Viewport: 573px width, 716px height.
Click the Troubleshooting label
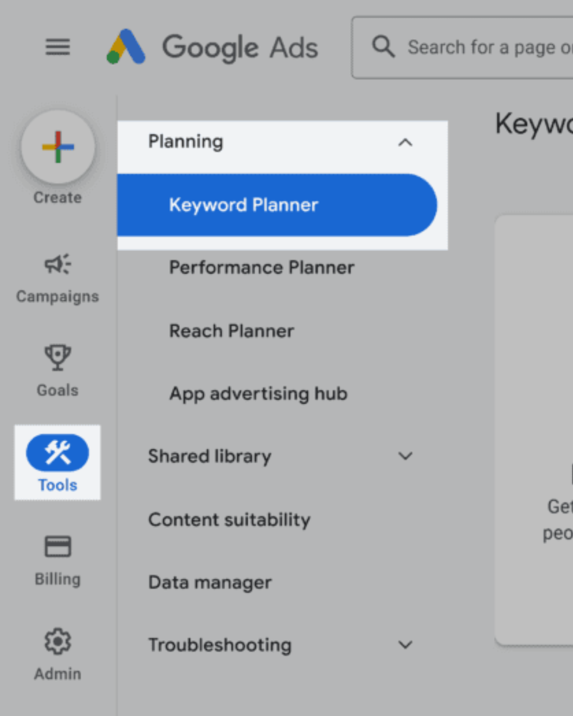pos(220,645)
